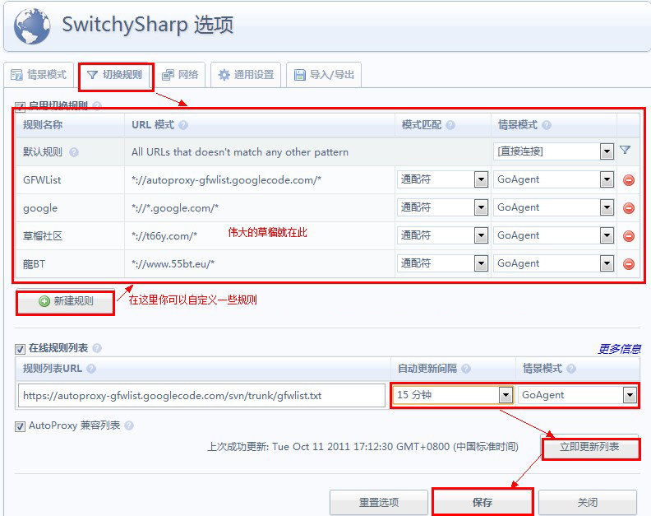Open 龍BT rule 通配符 dropdown
The width and height of the screenshot is (651, 516).
pos(442,263)
